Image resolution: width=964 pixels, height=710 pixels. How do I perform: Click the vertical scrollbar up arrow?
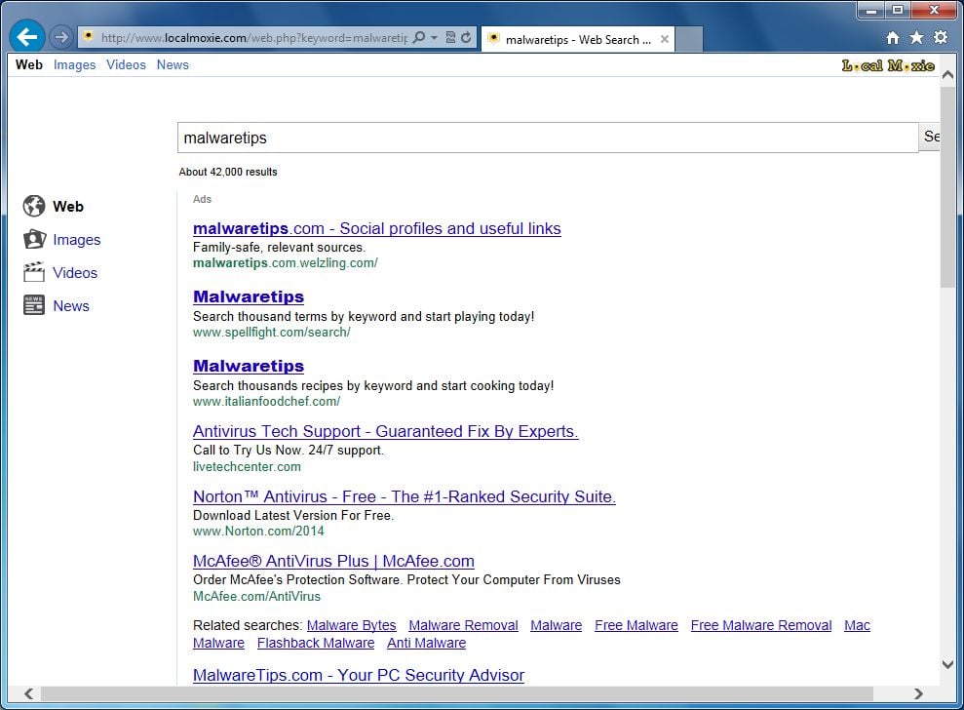coord(948,75)
